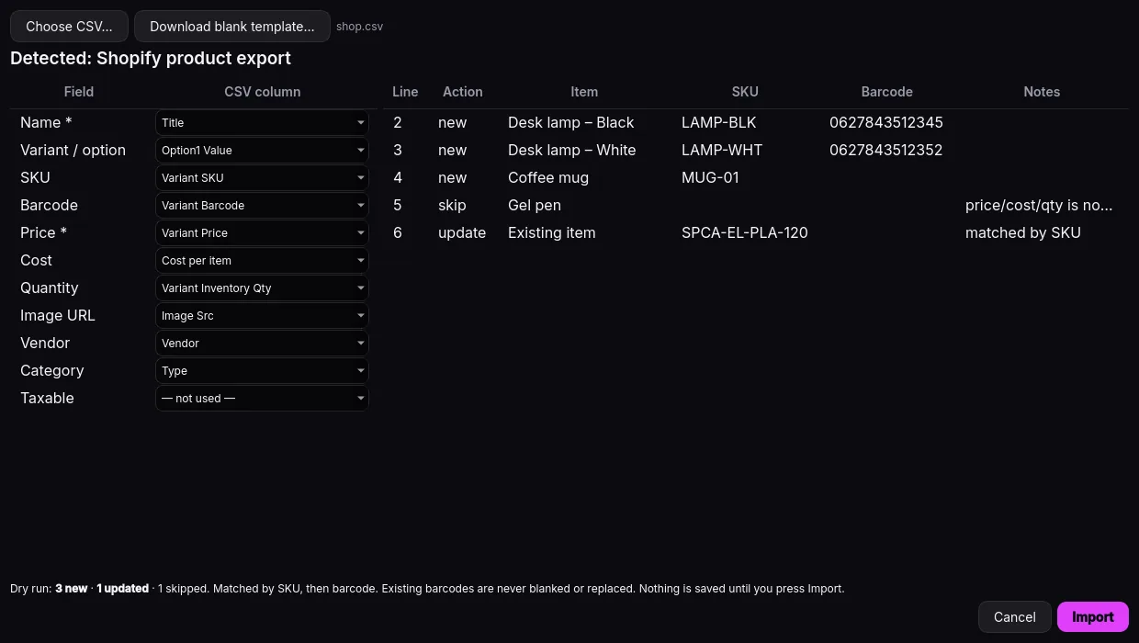Open the Image URL mapping dropdown
The width and height of the screenshot is (1139, 643).
pyautogui.click(x=262, y=316)
